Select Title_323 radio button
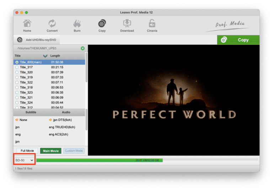Viewport: 273px width, 190px height. click(17, 93)
